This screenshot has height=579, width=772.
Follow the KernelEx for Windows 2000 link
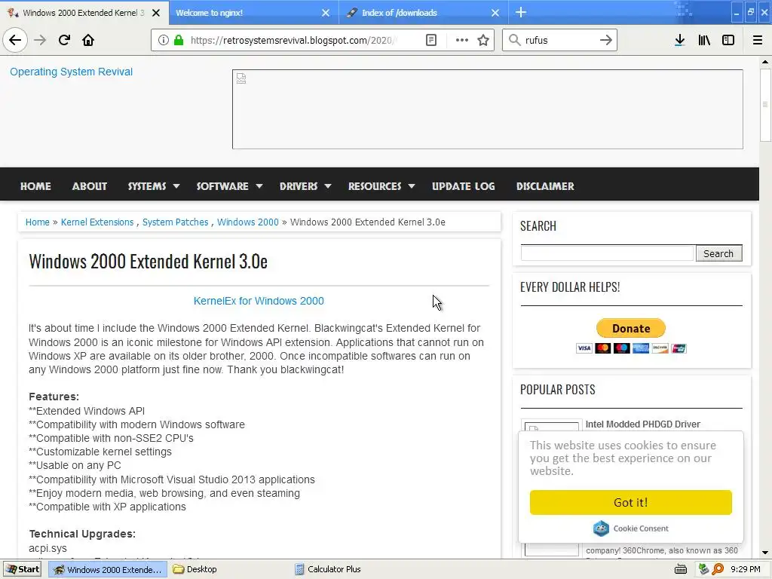pos(259,301)
